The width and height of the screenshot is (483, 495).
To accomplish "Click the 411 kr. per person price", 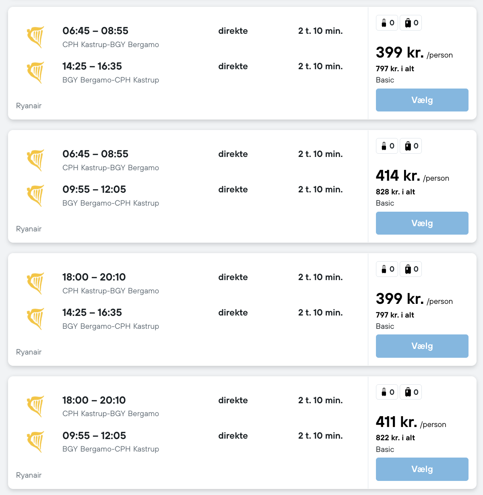I will coord(396,422).
